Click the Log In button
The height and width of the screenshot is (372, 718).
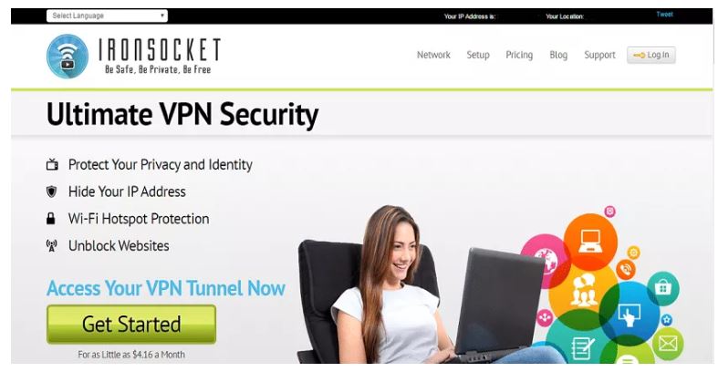point(651,55)
